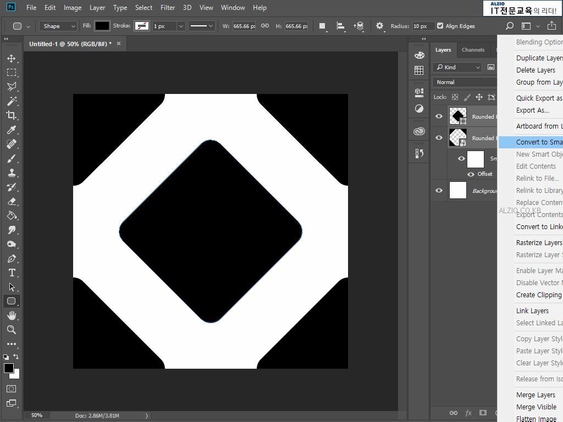The image size is (563, 422).
Task: Open the Edit Toolbar ellipsis
Action: pyautogui.click(x=12, y=344)
